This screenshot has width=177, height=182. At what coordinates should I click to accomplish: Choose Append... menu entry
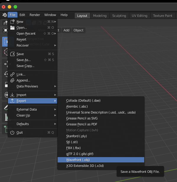click(x=33, y=80)
